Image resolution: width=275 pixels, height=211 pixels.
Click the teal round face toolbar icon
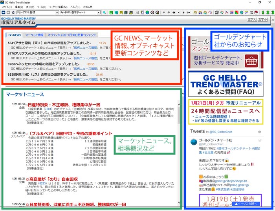(242, 13)
